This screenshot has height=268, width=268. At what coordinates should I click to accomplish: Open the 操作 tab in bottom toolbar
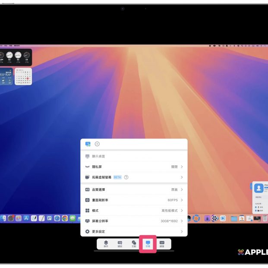(x=106, y=244)
